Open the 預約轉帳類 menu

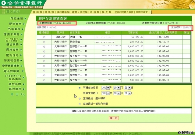(x=63, y=12)
